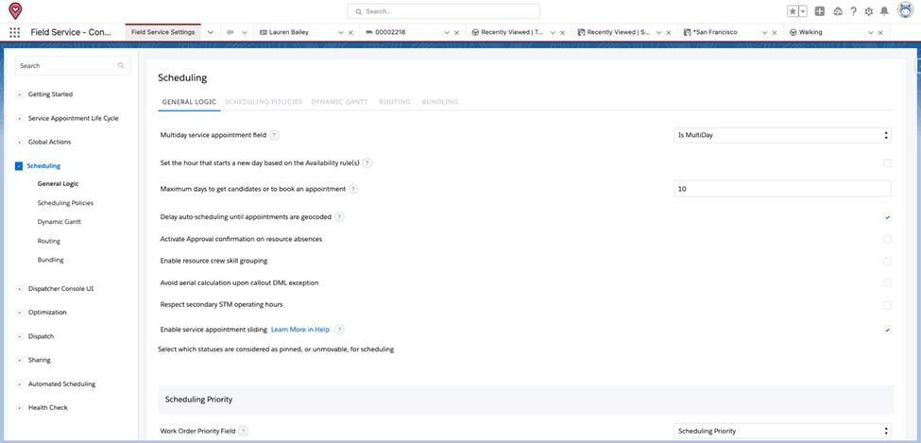Expand the Automated Scheduling section
The width and height of the screenshot is (921, 443).
[20, 384]
